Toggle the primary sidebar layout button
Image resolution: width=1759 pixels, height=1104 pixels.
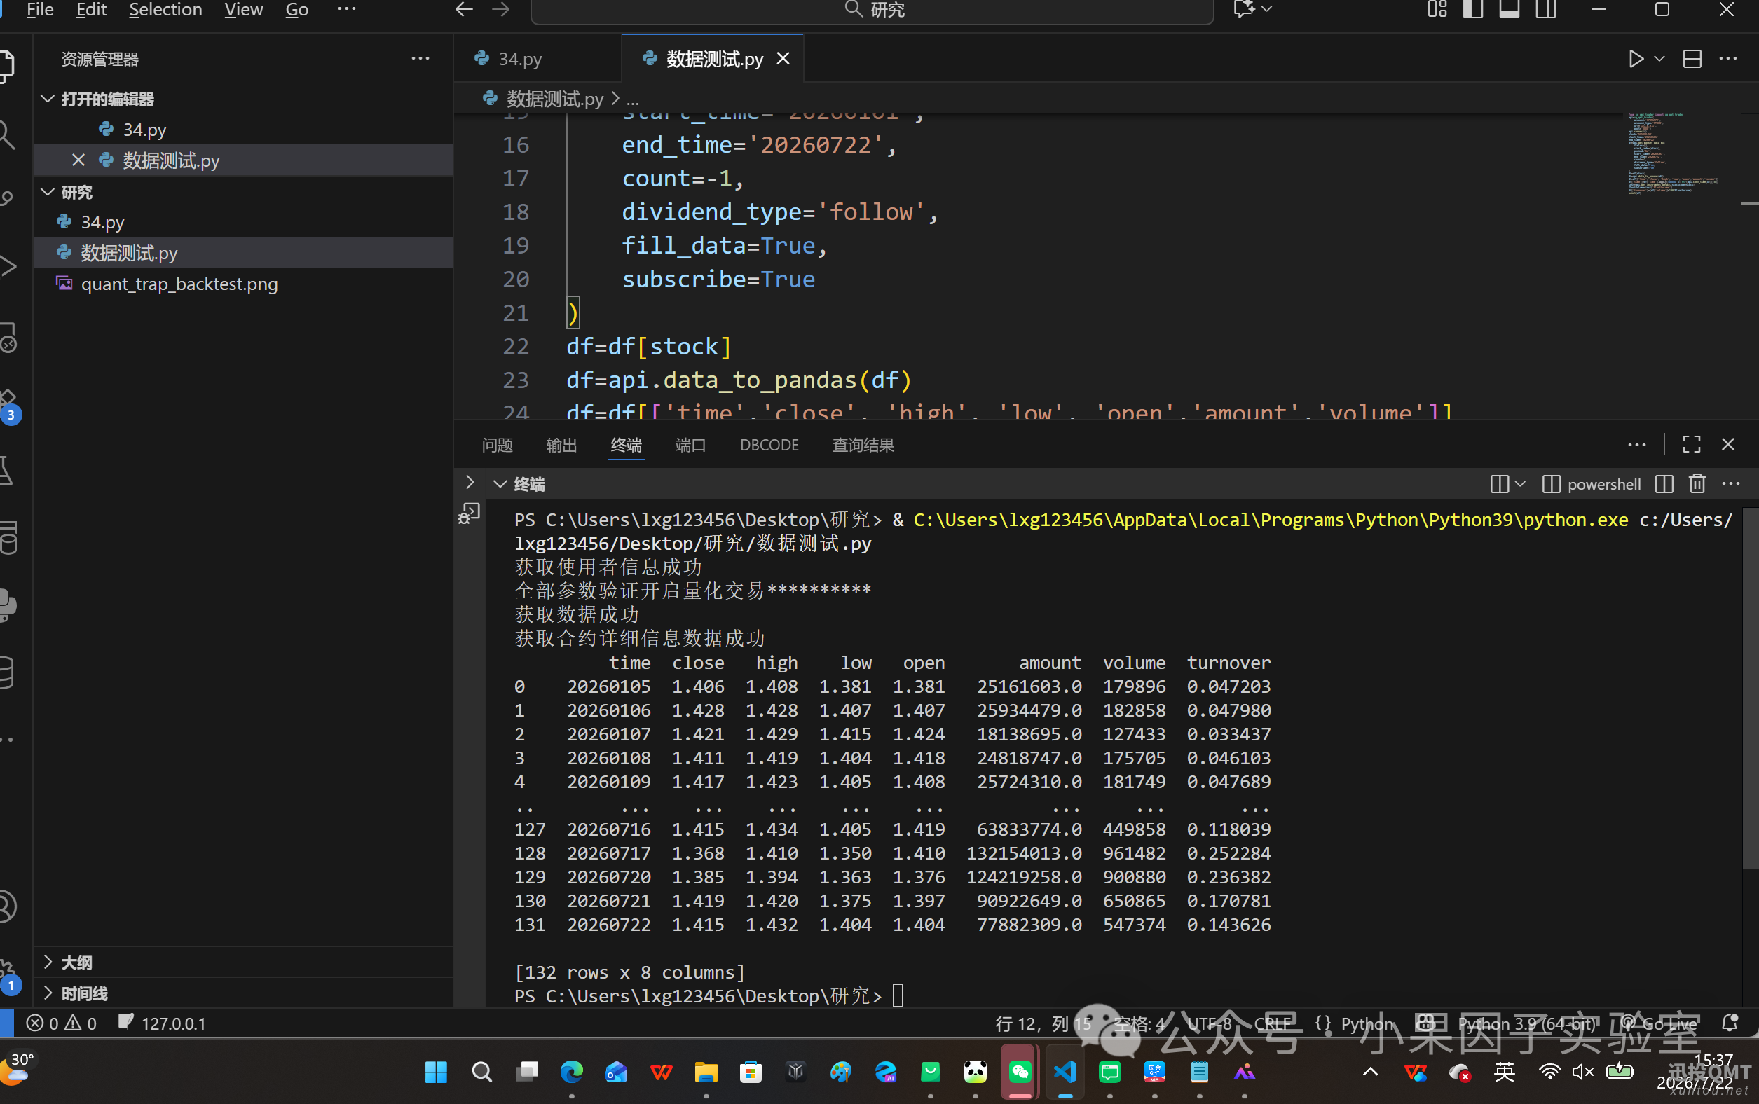1472,10
